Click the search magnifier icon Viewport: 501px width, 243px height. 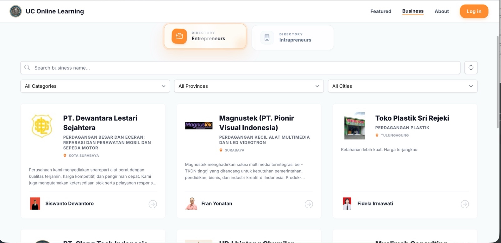click(27, 67)
